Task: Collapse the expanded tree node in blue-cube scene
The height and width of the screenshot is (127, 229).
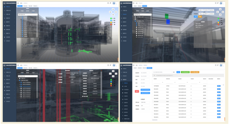Action: [134, 21]
